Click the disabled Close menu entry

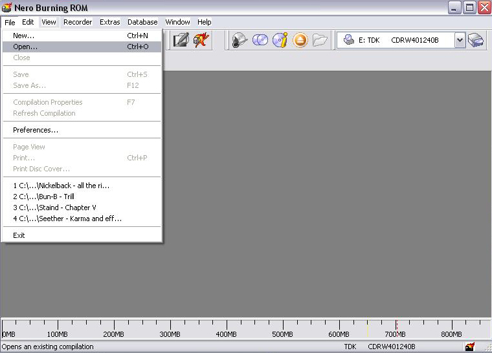[x=82, y=58]
